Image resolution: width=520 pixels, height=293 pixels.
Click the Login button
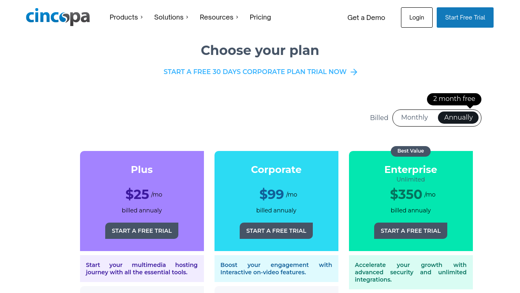(416, 17)
